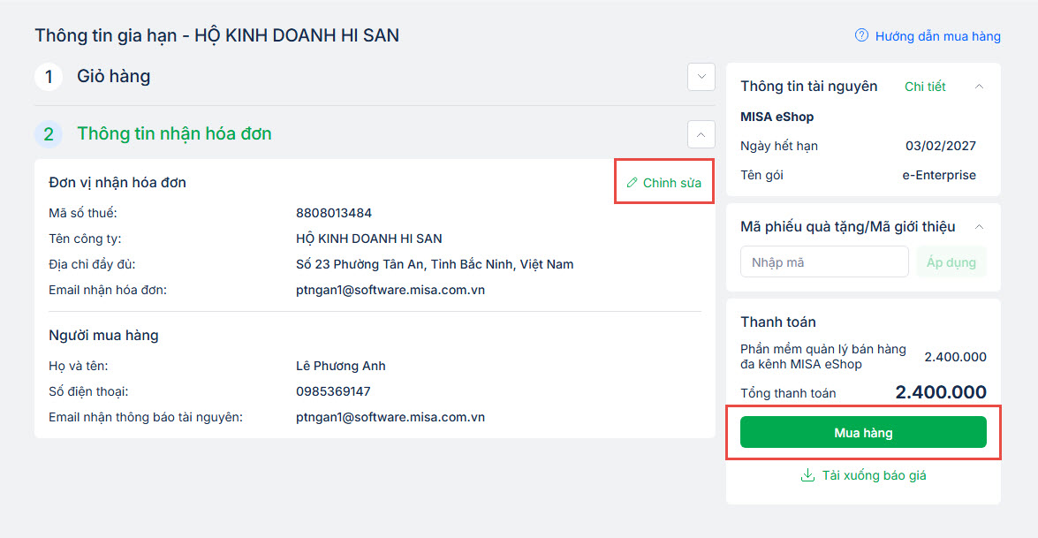
Task: Collapse the gift voucher code panel
Action: coord(979,227)
